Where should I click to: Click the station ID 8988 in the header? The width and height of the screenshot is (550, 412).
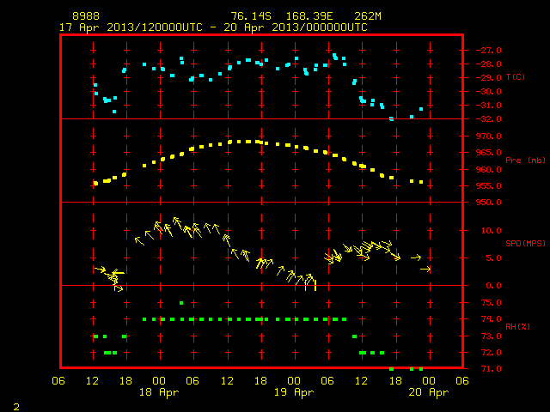[x=86, y=16]
